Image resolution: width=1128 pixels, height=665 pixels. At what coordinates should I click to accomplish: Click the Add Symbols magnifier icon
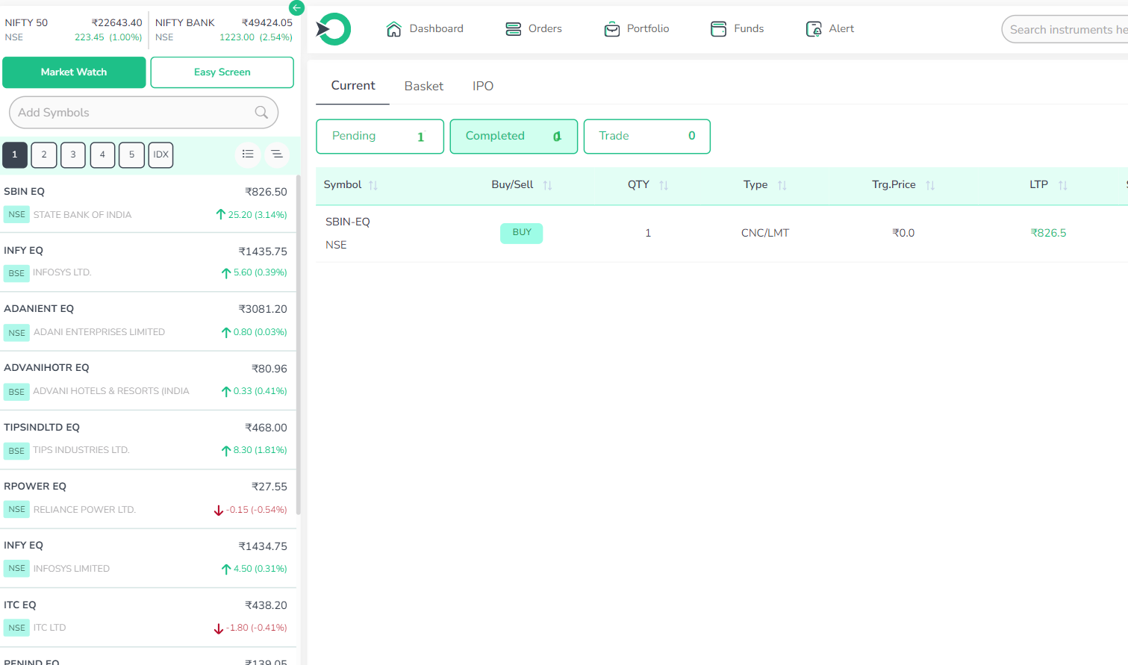click(261, 113)
